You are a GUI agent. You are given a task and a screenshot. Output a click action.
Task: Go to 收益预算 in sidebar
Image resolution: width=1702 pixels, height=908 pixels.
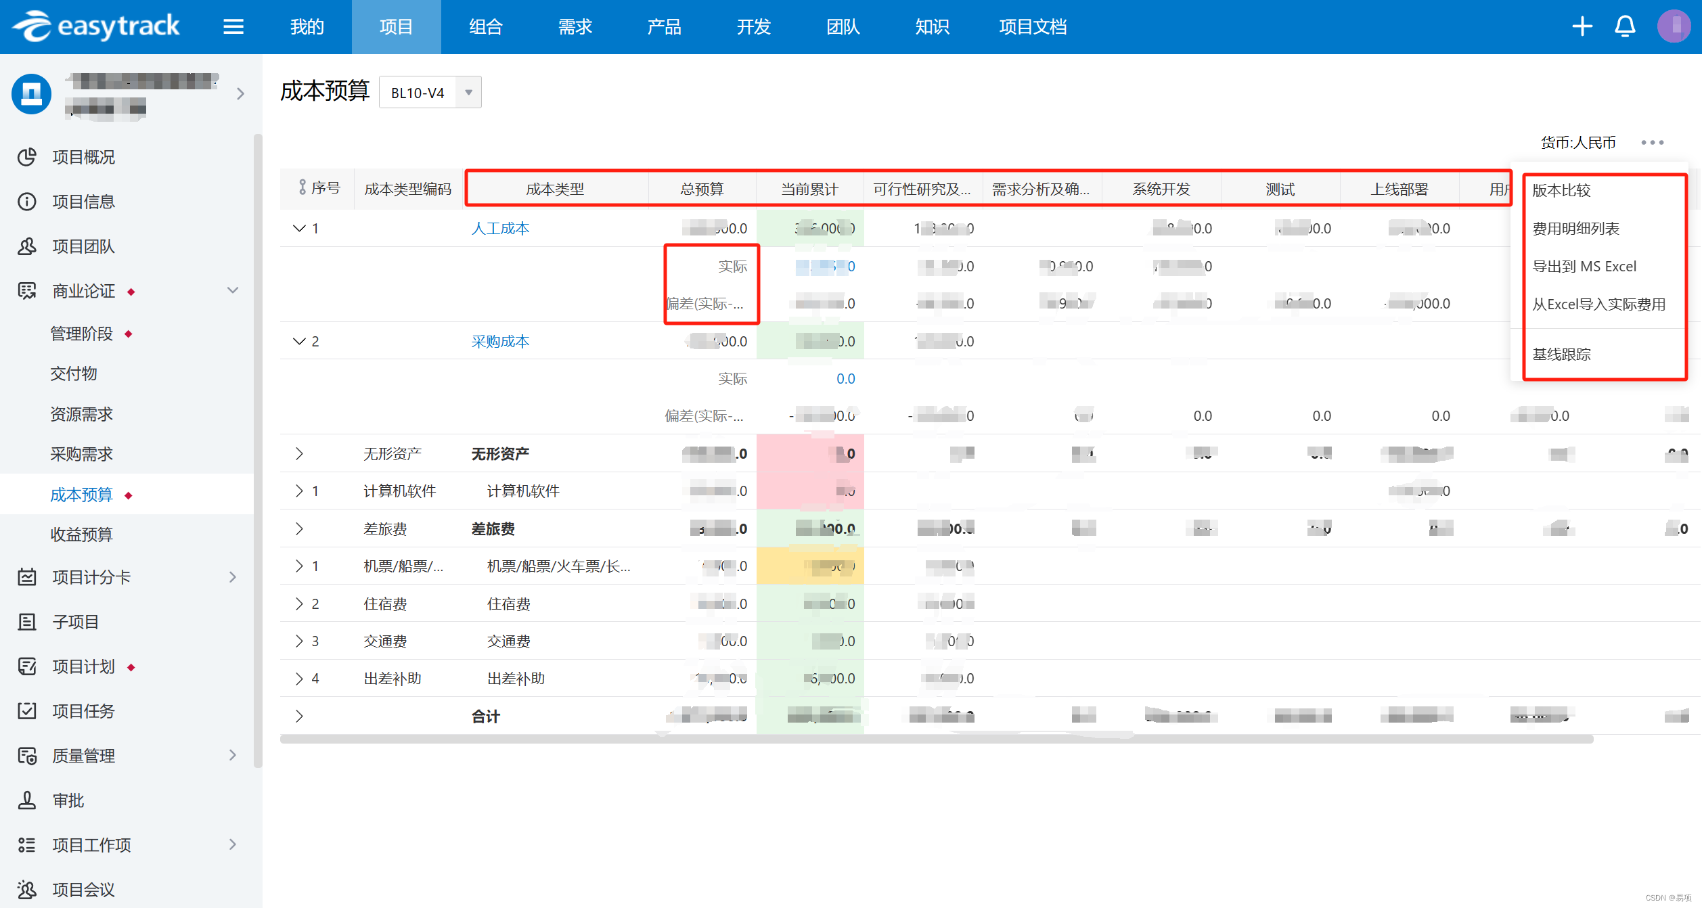[82, 535]
